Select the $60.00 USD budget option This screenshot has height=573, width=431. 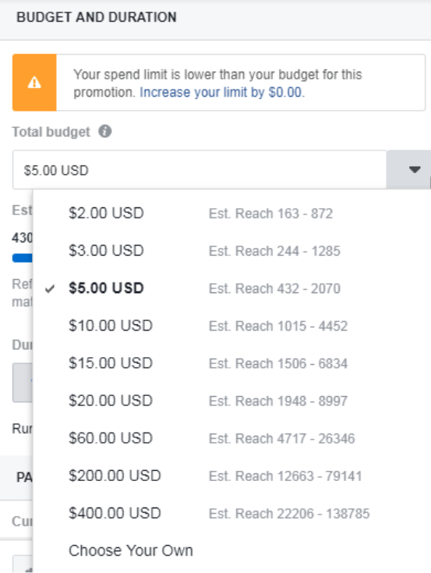pos(231,438)
